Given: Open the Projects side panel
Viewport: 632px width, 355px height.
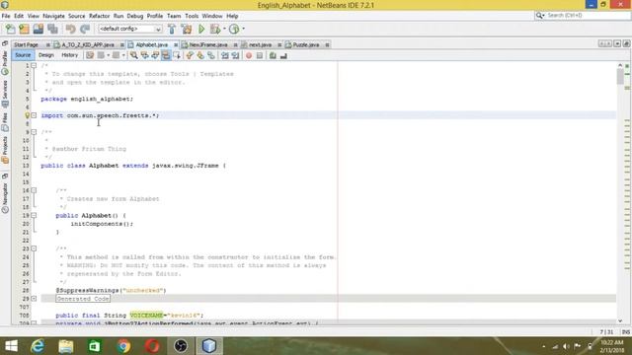Looking at the screenshot, I should tap(5, 149).
